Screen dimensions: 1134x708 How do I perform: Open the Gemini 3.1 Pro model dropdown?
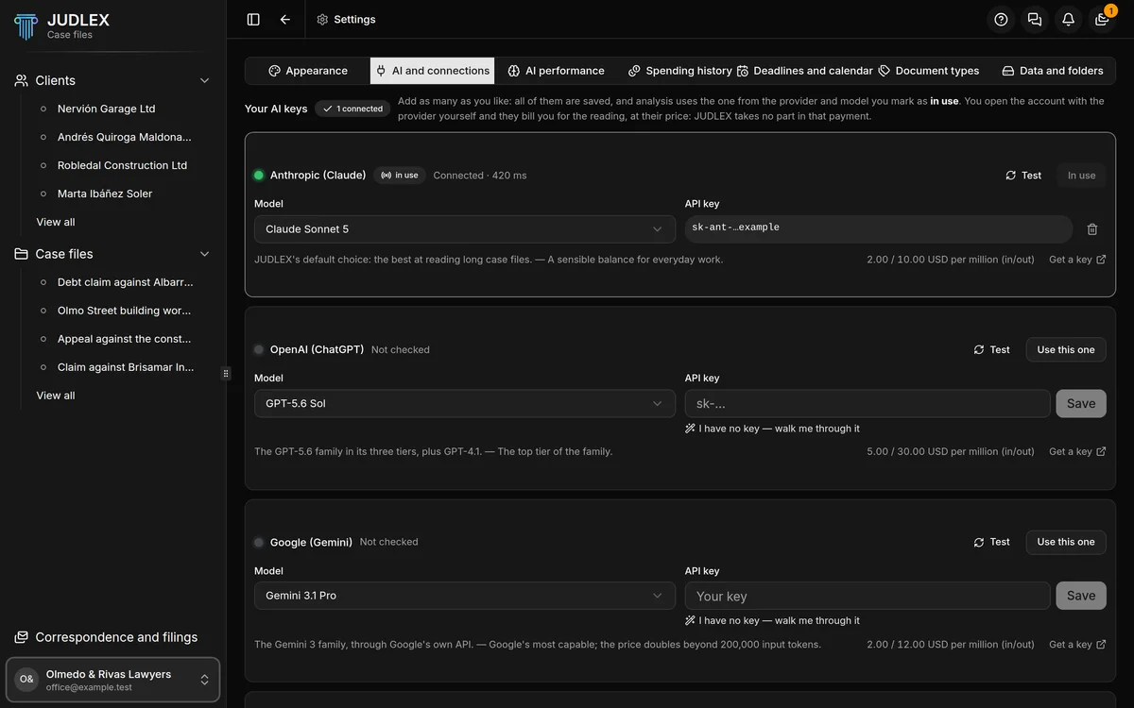coord(465,596)
